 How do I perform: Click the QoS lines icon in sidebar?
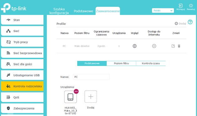[8, 97]
